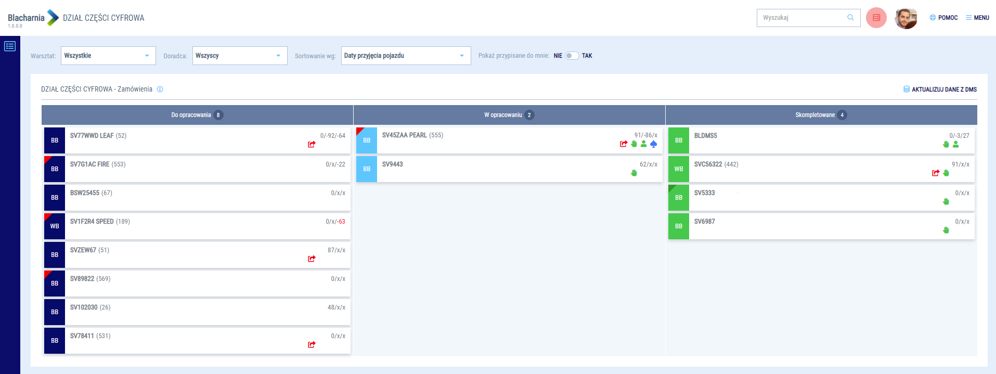Click the green BB badge on SV5333
Image resolution: width=996 pixels, height=374 pixels.
point(679,198)
